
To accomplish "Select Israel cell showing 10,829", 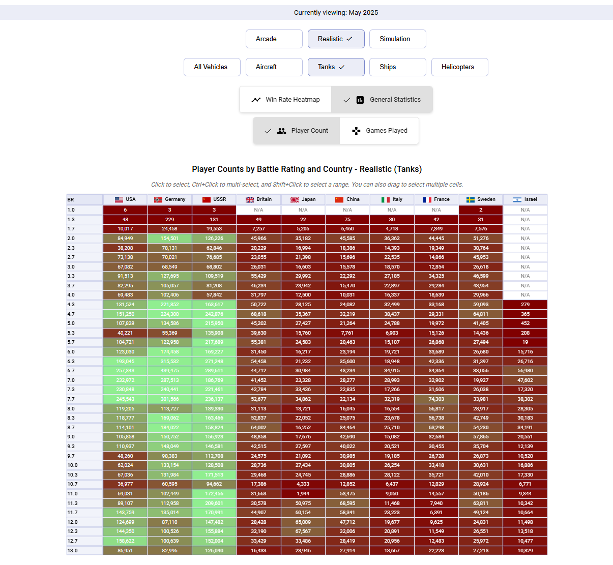I will 525,551.
